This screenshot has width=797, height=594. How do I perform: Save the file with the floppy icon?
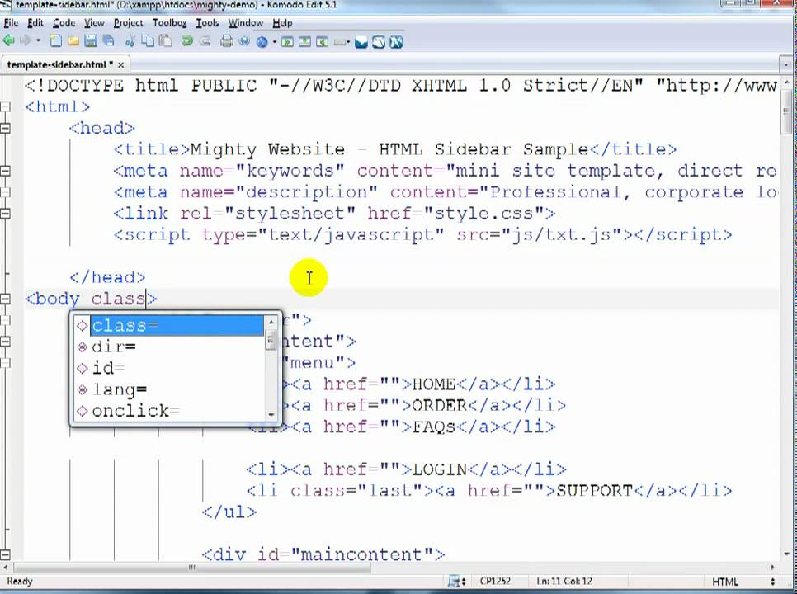click(x=91, y=42)
